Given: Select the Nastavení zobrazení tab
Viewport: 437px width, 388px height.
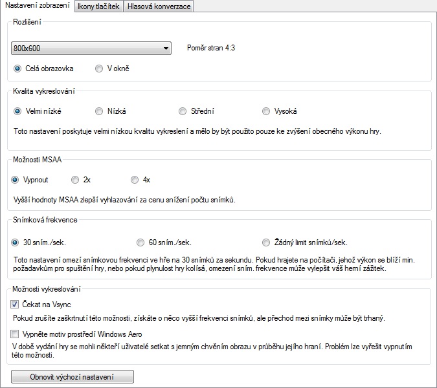Looking at the screenshot, I should (38, 6).
